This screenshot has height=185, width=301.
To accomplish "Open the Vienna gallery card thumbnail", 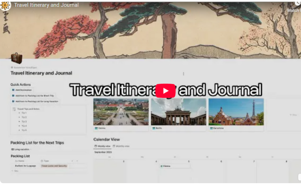I will [x=121, y=112].
